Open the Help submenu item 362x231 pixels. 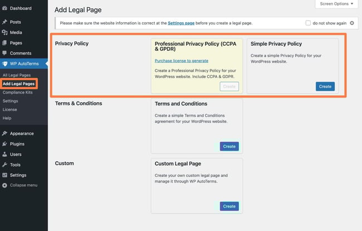pyautogui.click(x=7, y=118)
